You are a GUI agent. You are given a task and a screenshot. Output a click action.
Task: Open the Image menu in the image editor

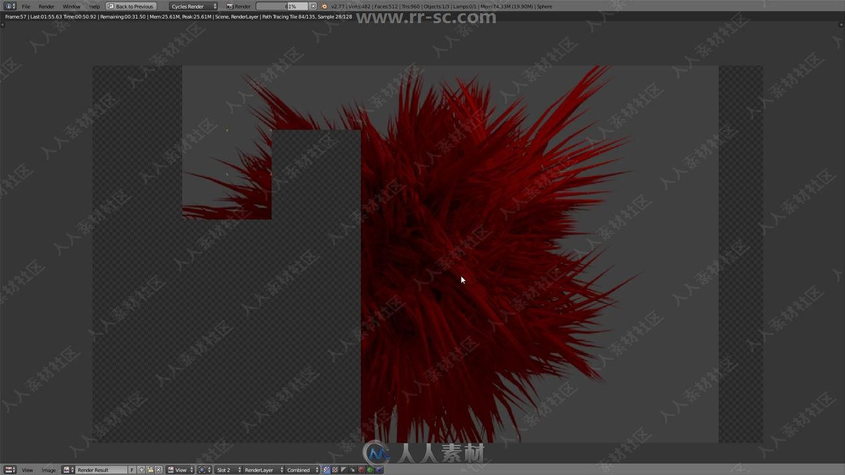point(48,470)
